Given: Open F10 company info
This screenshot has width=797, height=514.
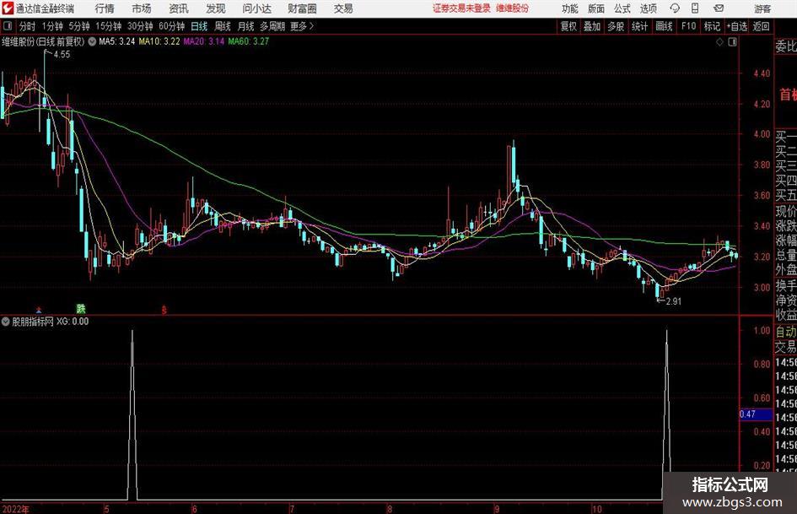Looking at the screenshot, I should coord(689,26).
